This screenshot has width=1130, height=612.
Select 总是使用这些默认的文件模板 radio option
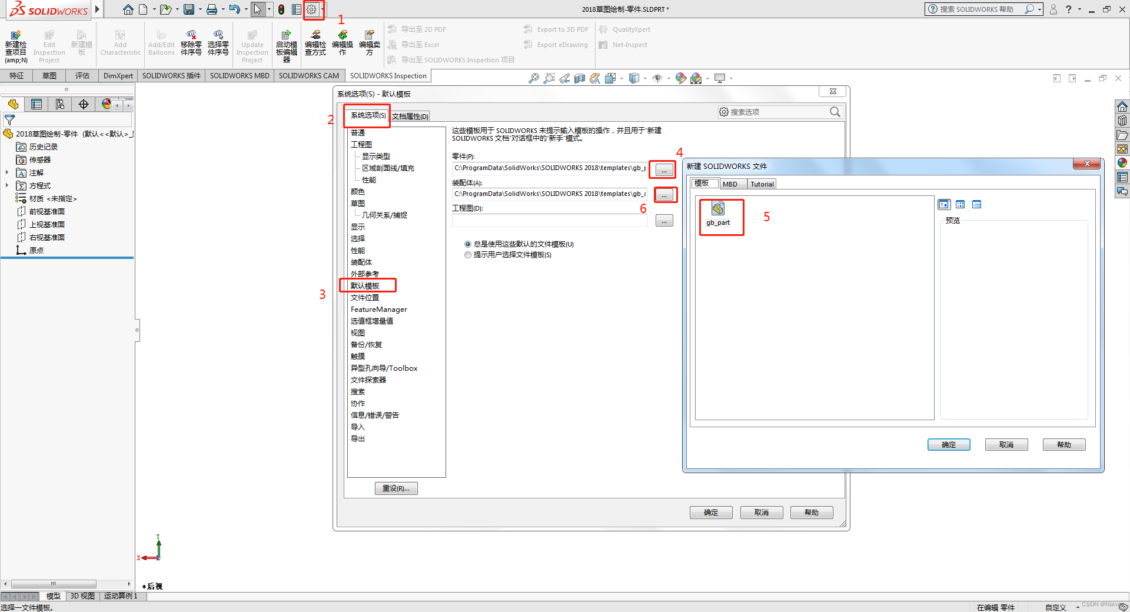point(468,244)
